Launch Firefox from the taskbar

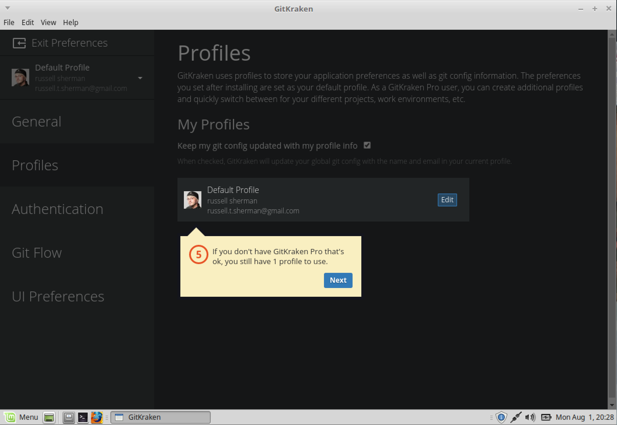(x=97, y=417)
